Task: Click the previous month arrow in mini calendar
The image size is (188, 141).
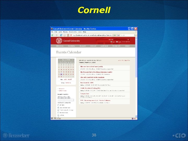Action: [x=60, y=60]
